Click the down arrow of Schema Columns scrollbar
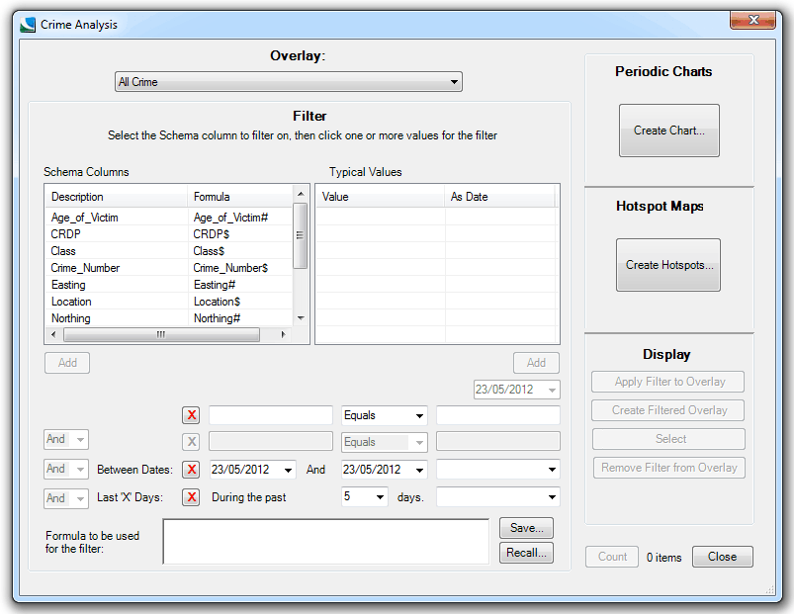Screen dimensions: 794x614 point(301,318)
